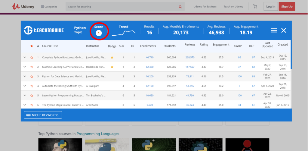Viewport: 308px width, 151px height.
Task: Select instructor name Al Sweigart
Action: (92, 86)
